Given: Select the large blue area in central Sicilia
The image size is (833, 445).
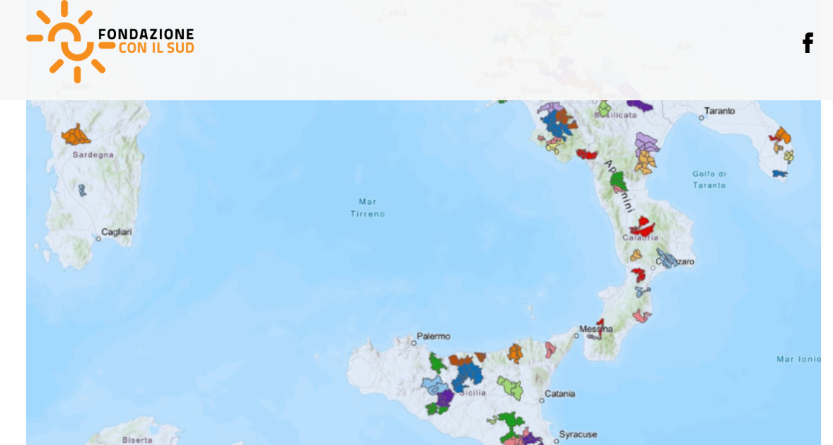Looking at the screenshot, I should [467, 374].
